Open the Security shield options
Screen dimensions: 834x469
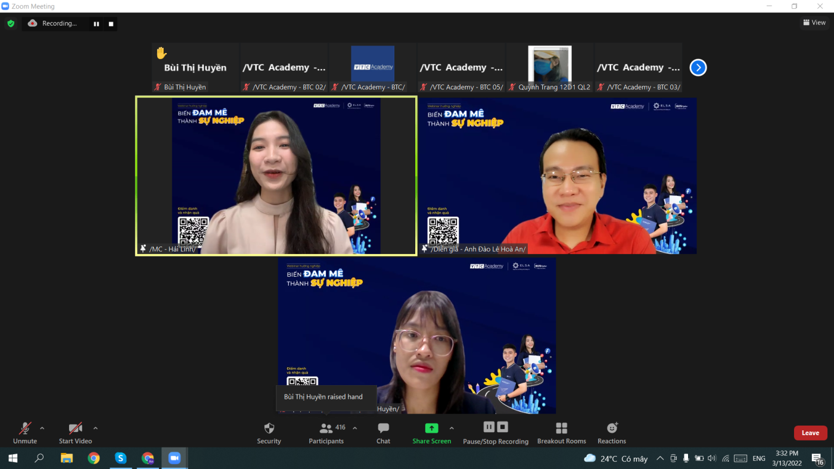(x=269, y=432)
